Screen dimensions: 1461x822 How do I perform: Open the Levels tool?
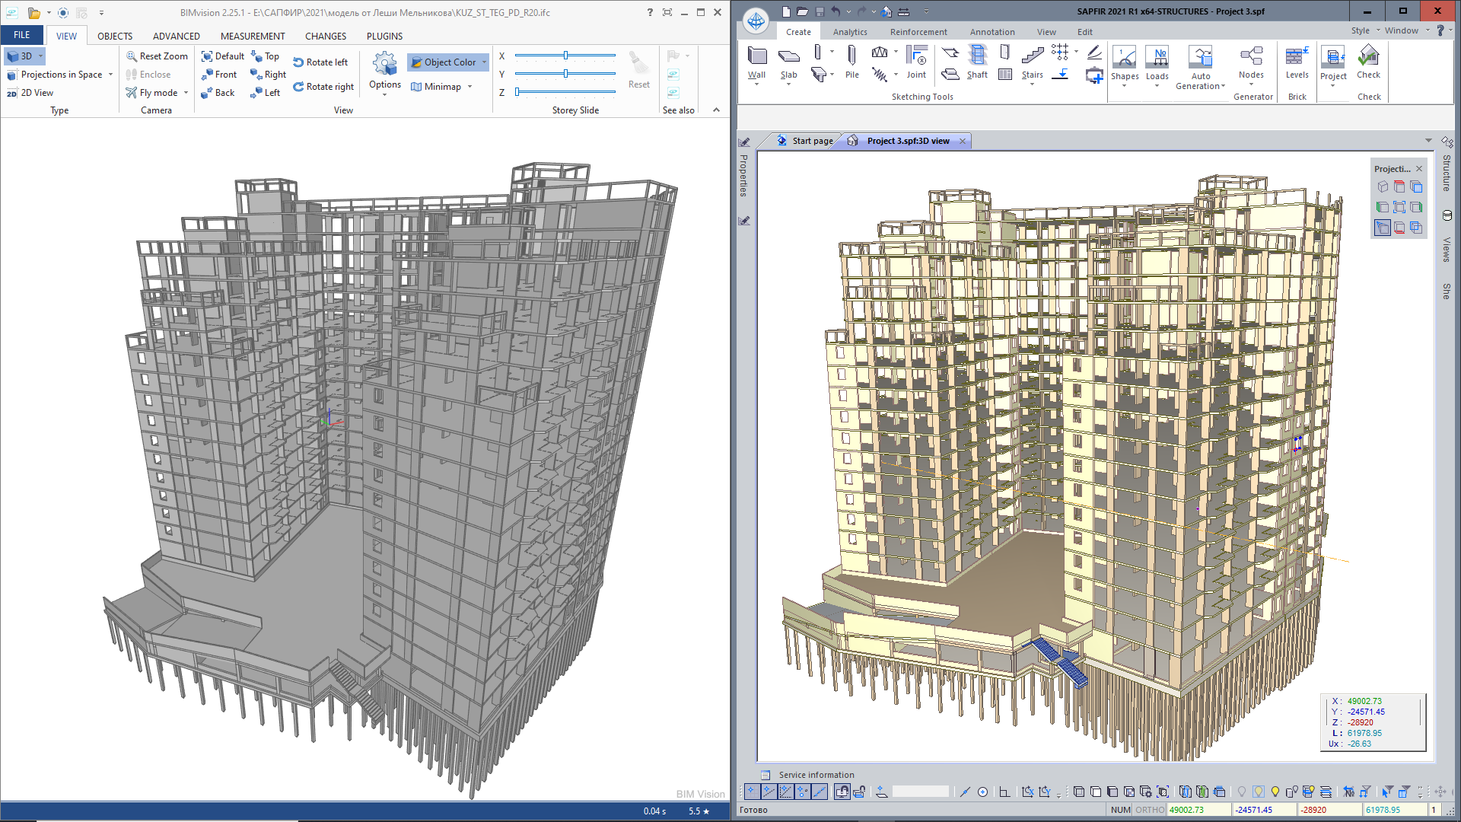pyautogui.click(x=1297, y=62)
